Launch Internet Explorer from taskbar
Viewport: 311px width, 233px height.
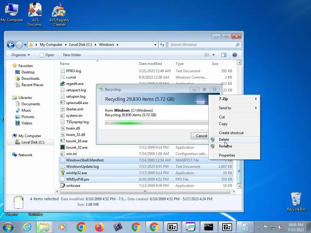pos(27,227)
